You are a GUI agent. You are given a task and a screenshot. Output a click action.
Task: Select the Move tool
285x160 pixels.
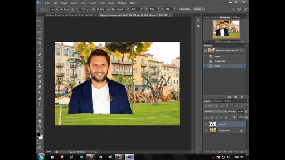40,21
